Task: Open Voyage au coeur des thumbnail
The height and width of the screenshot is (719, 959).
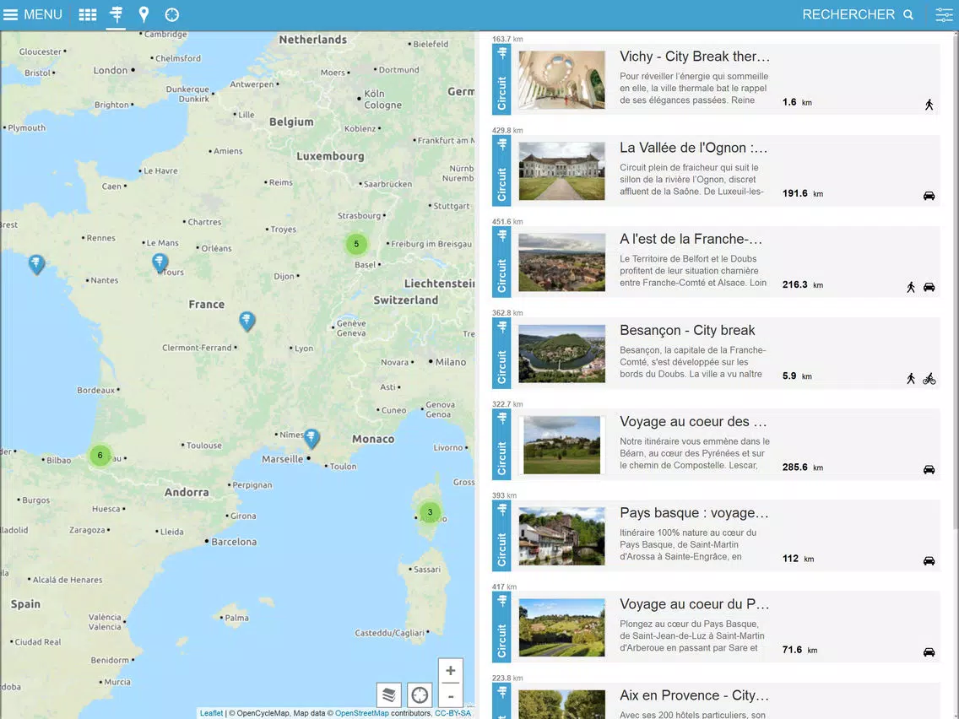Action: tap(561, 445)
